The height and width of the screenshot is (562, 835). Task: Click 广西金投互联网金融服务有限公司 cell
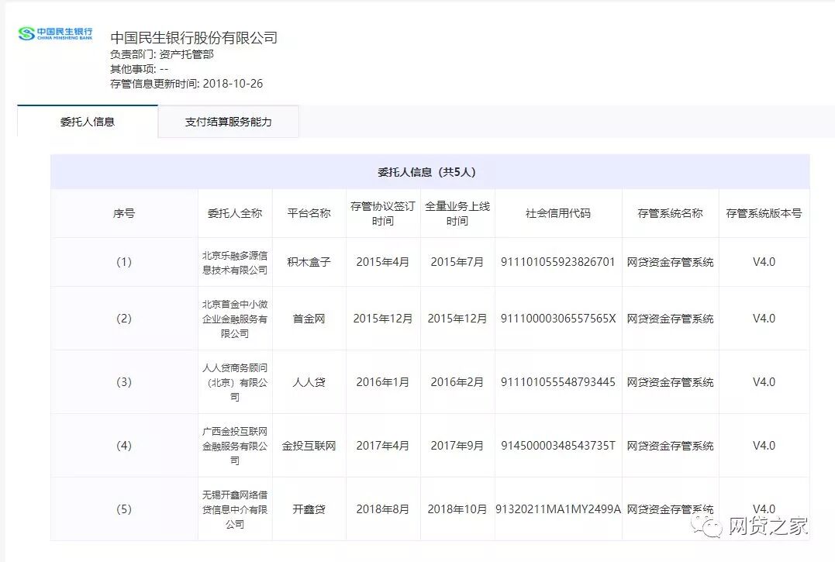point(235,446)
